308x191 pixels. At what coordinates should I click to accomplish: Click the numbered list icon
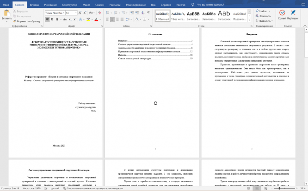(x=115, y=13)
